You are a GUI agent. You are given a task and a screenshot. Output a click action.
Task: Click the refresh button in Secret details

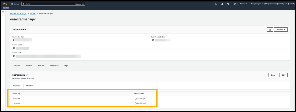coord(270,30)
